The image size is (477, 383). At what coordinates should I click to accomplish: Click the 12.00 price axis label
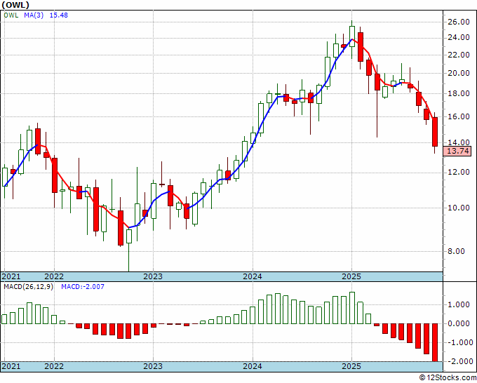click(x=458, y=172)
